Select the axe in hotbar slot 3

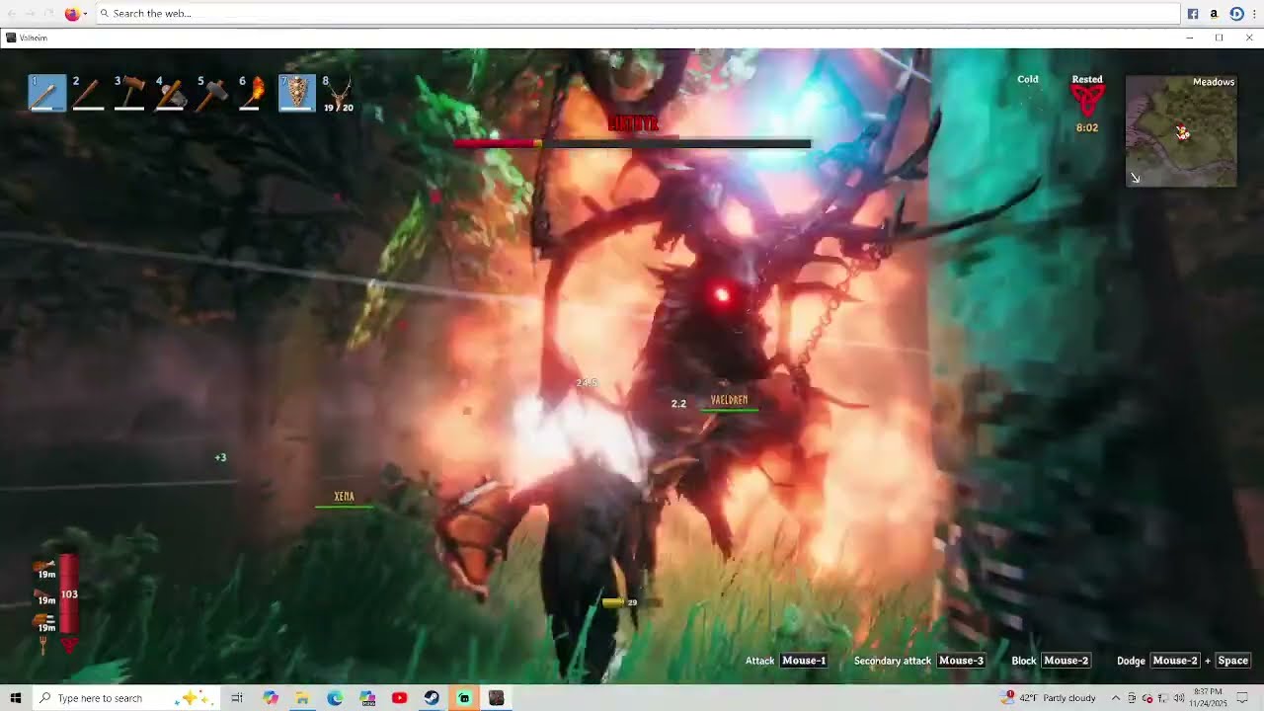pyautogui.click(x=129, y=93)
